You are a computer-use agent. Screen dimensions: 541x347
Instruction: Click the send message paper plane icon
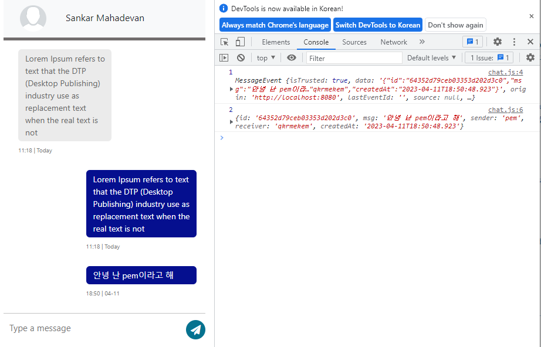coord(195,330)
